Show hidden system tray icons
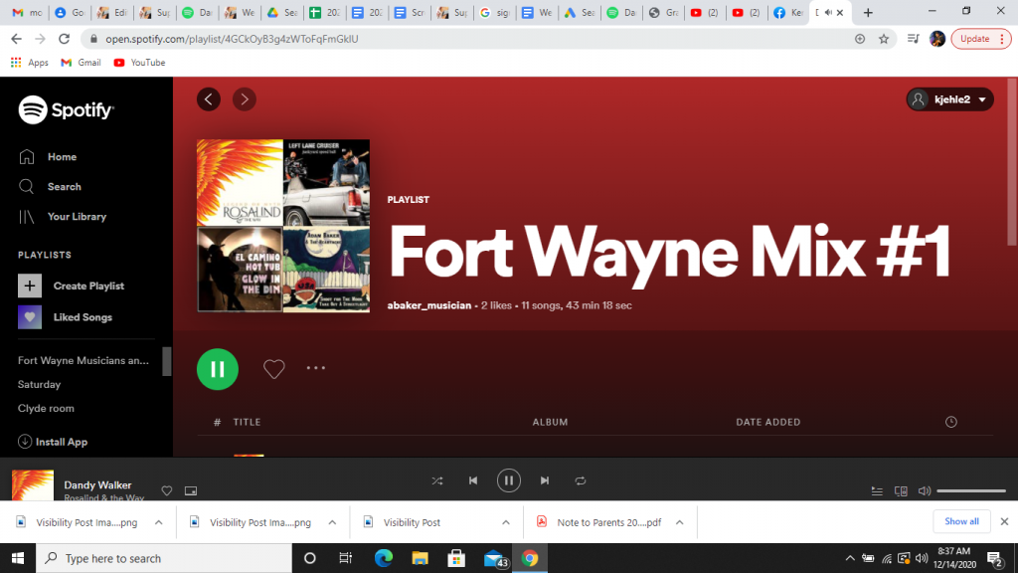This screenshot has height=573, width=1018. (x=849, y=558)
